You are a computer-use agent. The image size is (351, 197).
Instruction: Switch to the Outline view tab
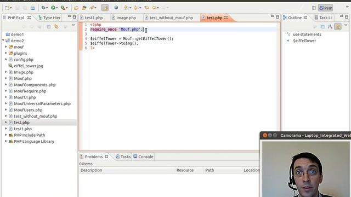295,18
